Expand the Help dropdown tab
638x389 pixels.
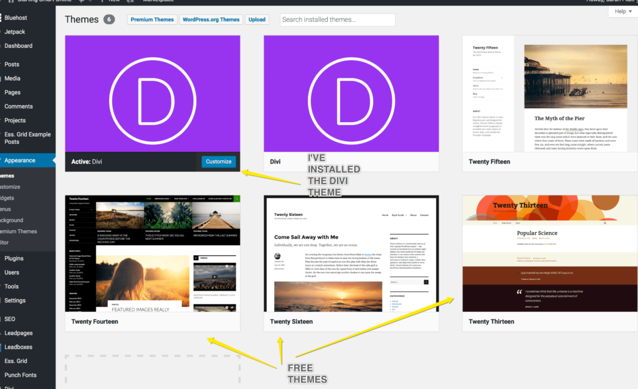click(x=623, y=11)
